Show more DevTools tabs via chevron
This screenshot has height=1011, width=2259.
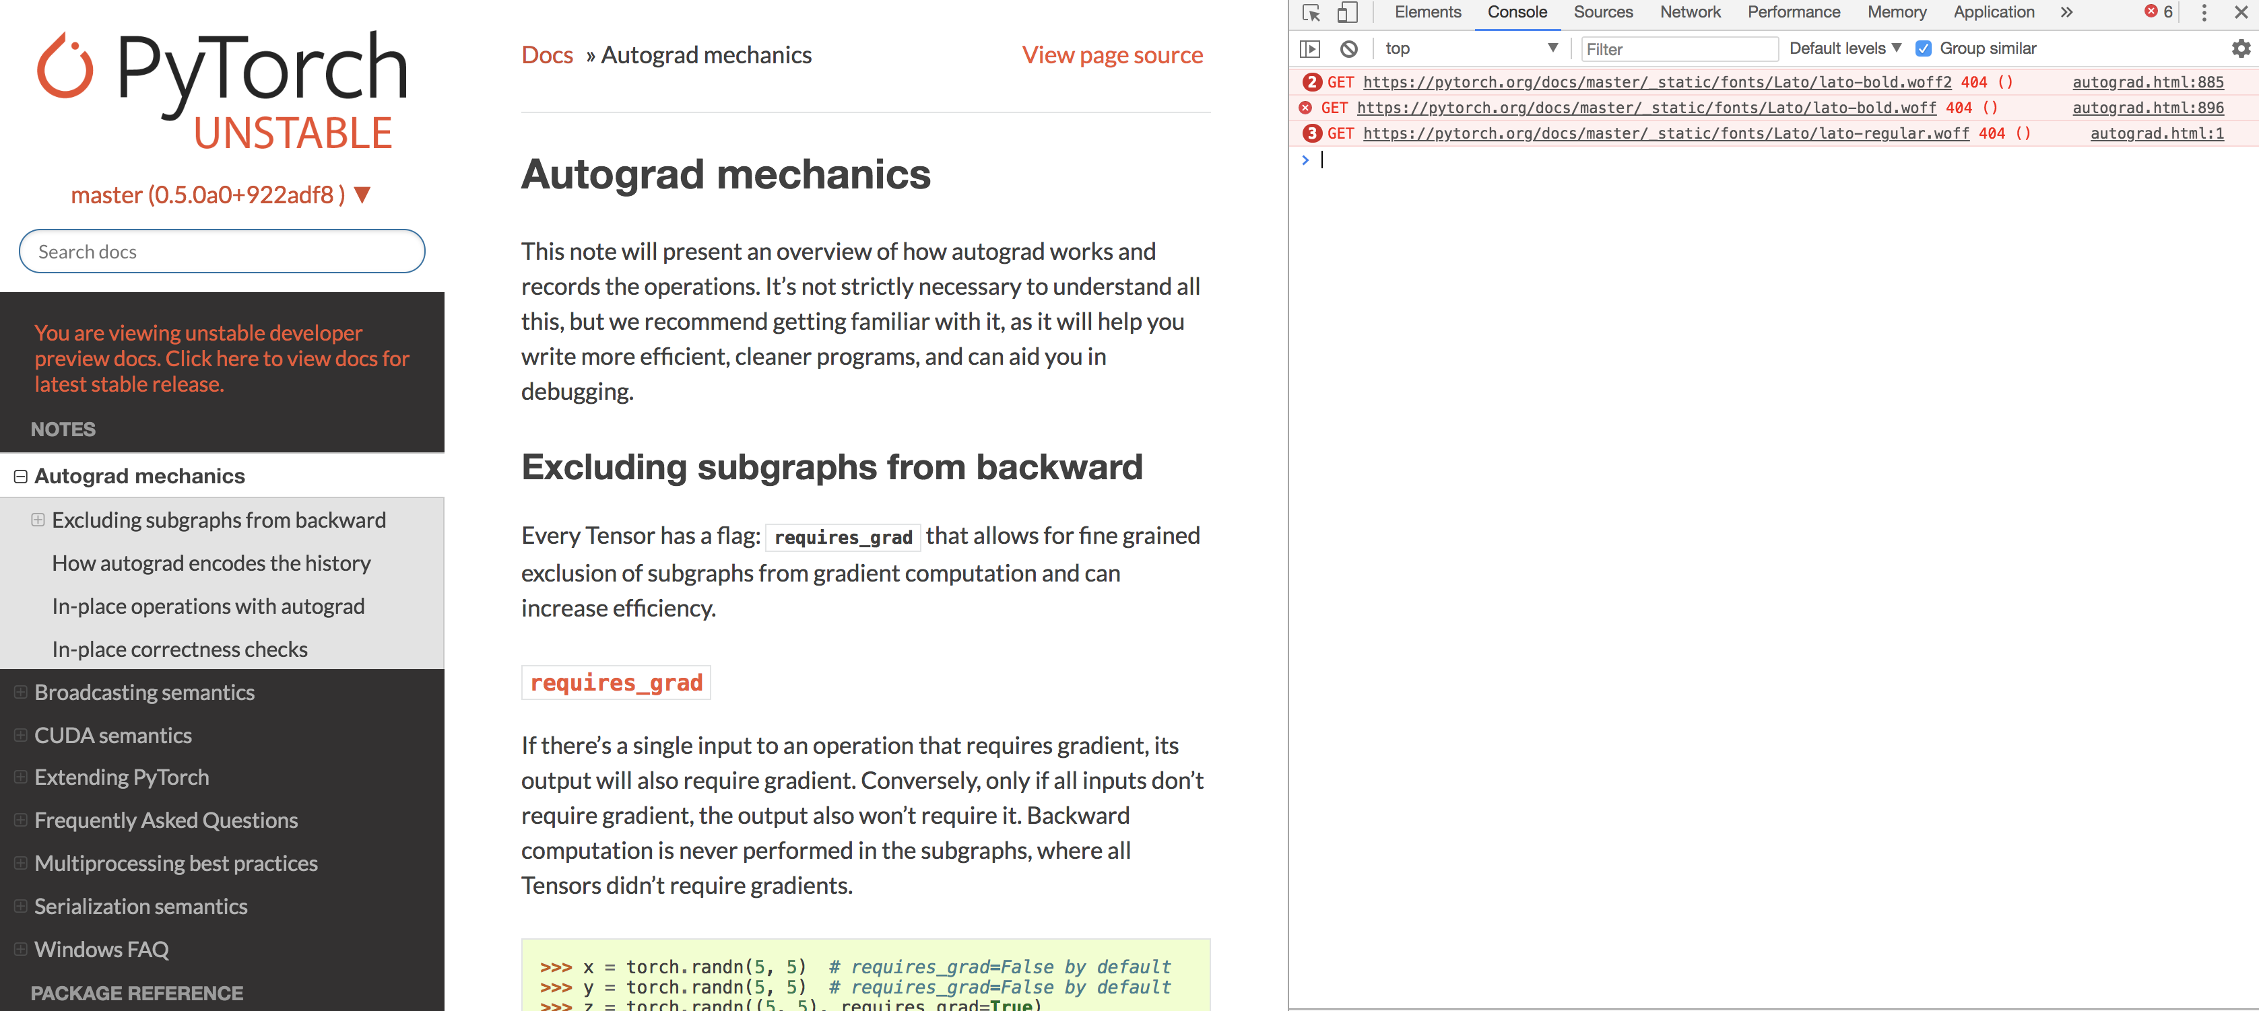point(2067,12)
